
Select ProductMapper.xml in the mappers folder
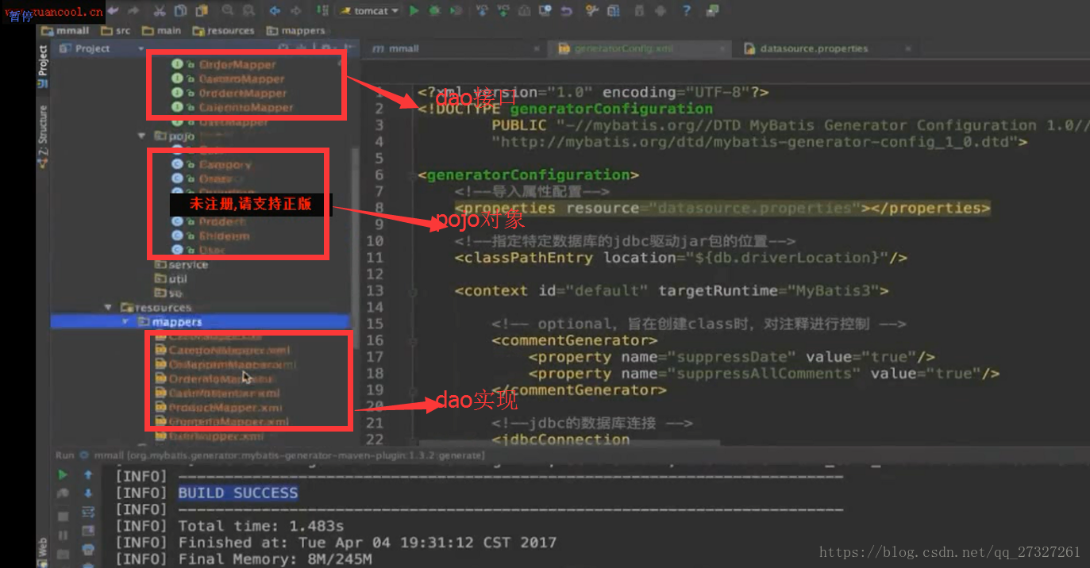tap(220, 408)
